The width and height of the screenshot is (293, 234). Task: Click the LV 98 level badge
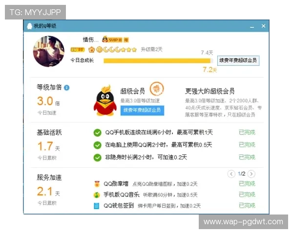point(78,50)
